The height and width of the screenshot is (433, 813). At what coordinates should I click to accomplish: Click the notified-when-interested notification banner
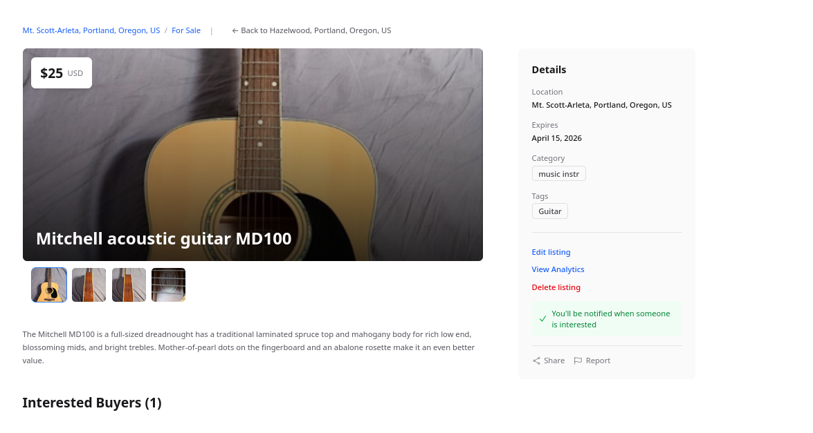point(607,318)
